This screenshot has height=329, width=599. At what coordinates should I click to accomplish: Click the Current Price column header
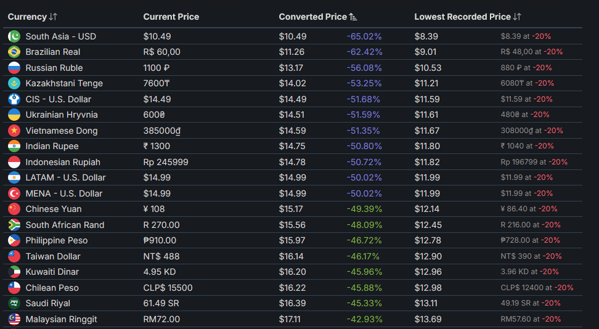tap(171, 17)
